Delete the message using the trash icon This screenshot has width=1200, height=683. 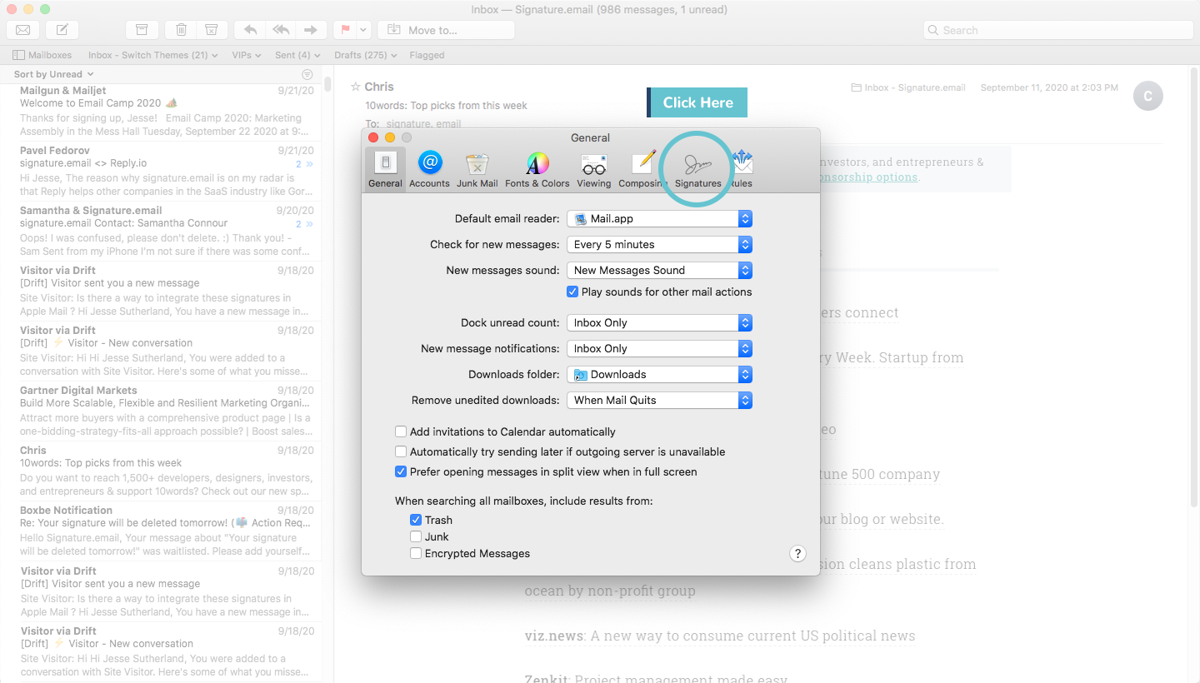(x=181, y=29)
